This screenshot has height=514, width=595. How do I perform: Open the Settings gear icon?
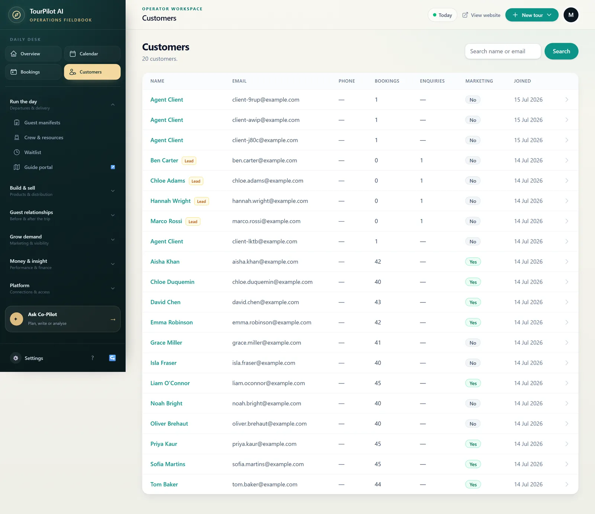click(x=16, y=358)
